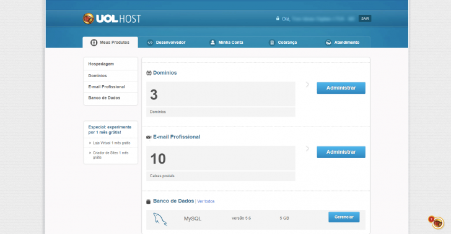Click the Meus Produtos tab icon
Screen dimensions: 451x234
pyautogui.click(x=94, y=43)
